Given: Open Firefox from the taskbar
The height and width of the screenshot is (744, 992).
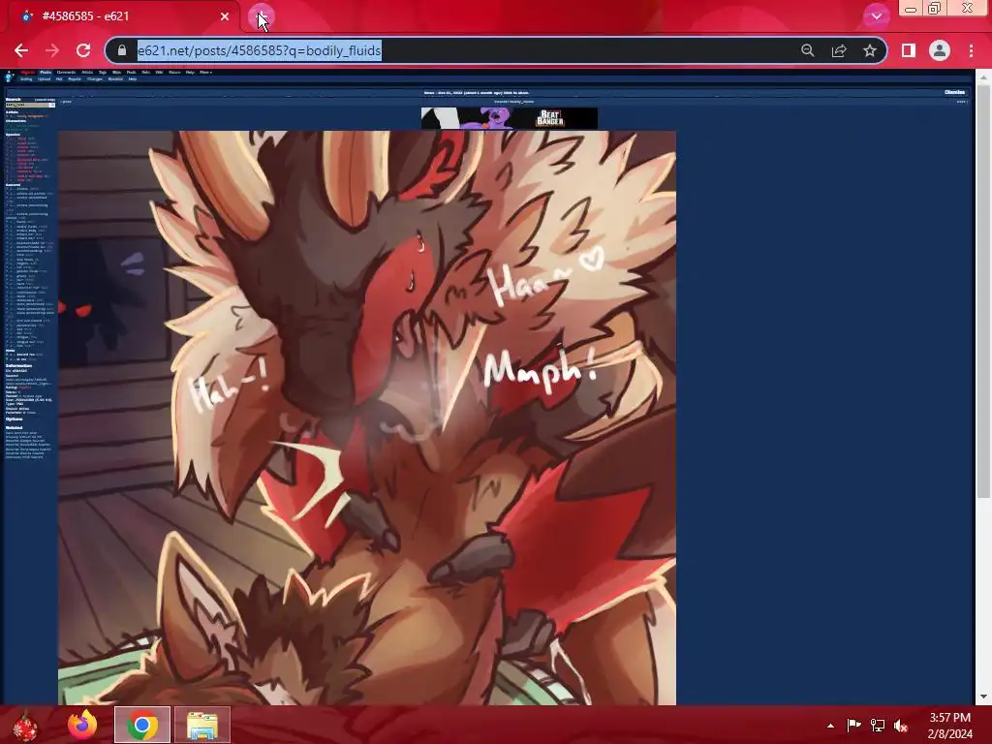Looking at the screenshot, I should [82, 725].
